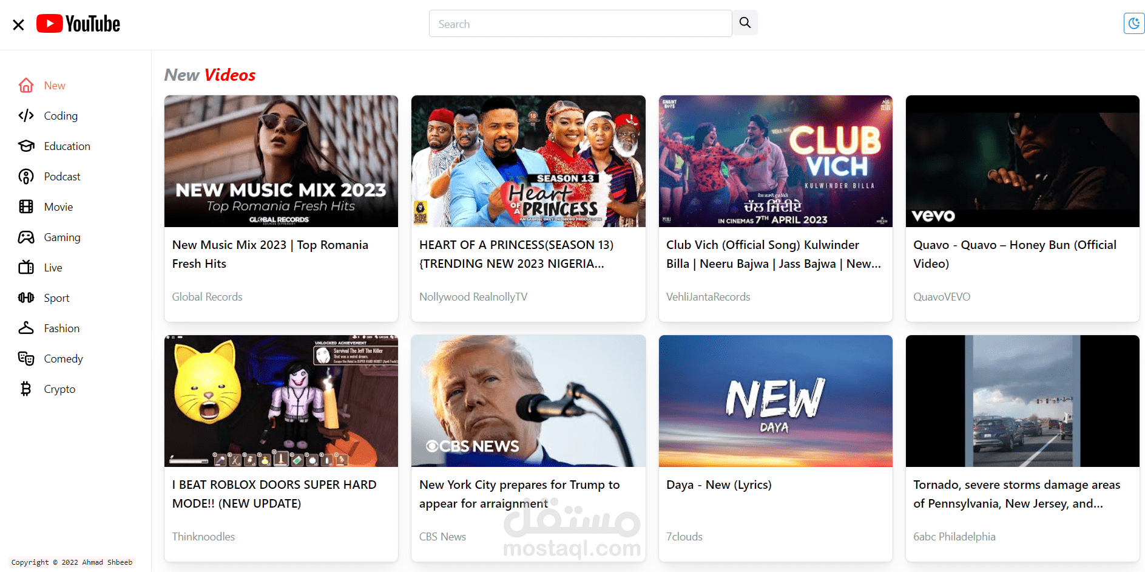Click the 'Copyright © 2022 Ahmad Shbeeb' text
Screen dimensions: 1145x572
72,562
